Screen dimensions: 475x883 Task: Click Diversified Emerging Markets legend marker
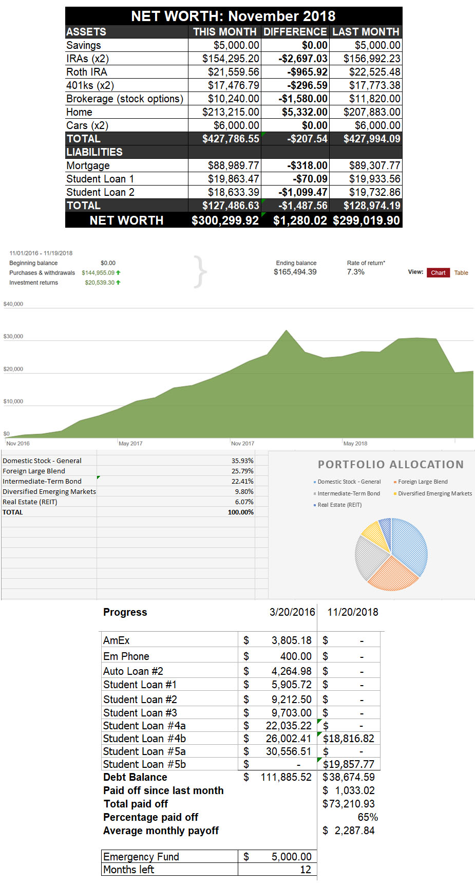(395, 493)
